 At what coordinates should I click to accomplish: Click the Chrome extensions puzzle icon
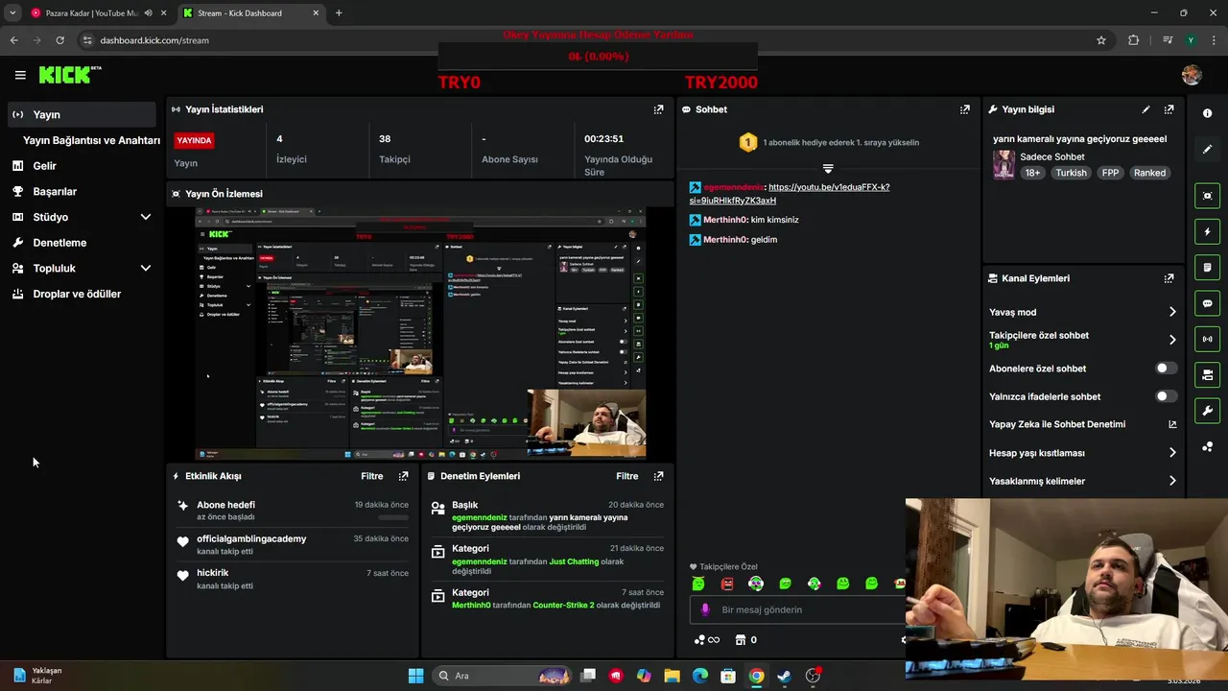(1134, 40)
